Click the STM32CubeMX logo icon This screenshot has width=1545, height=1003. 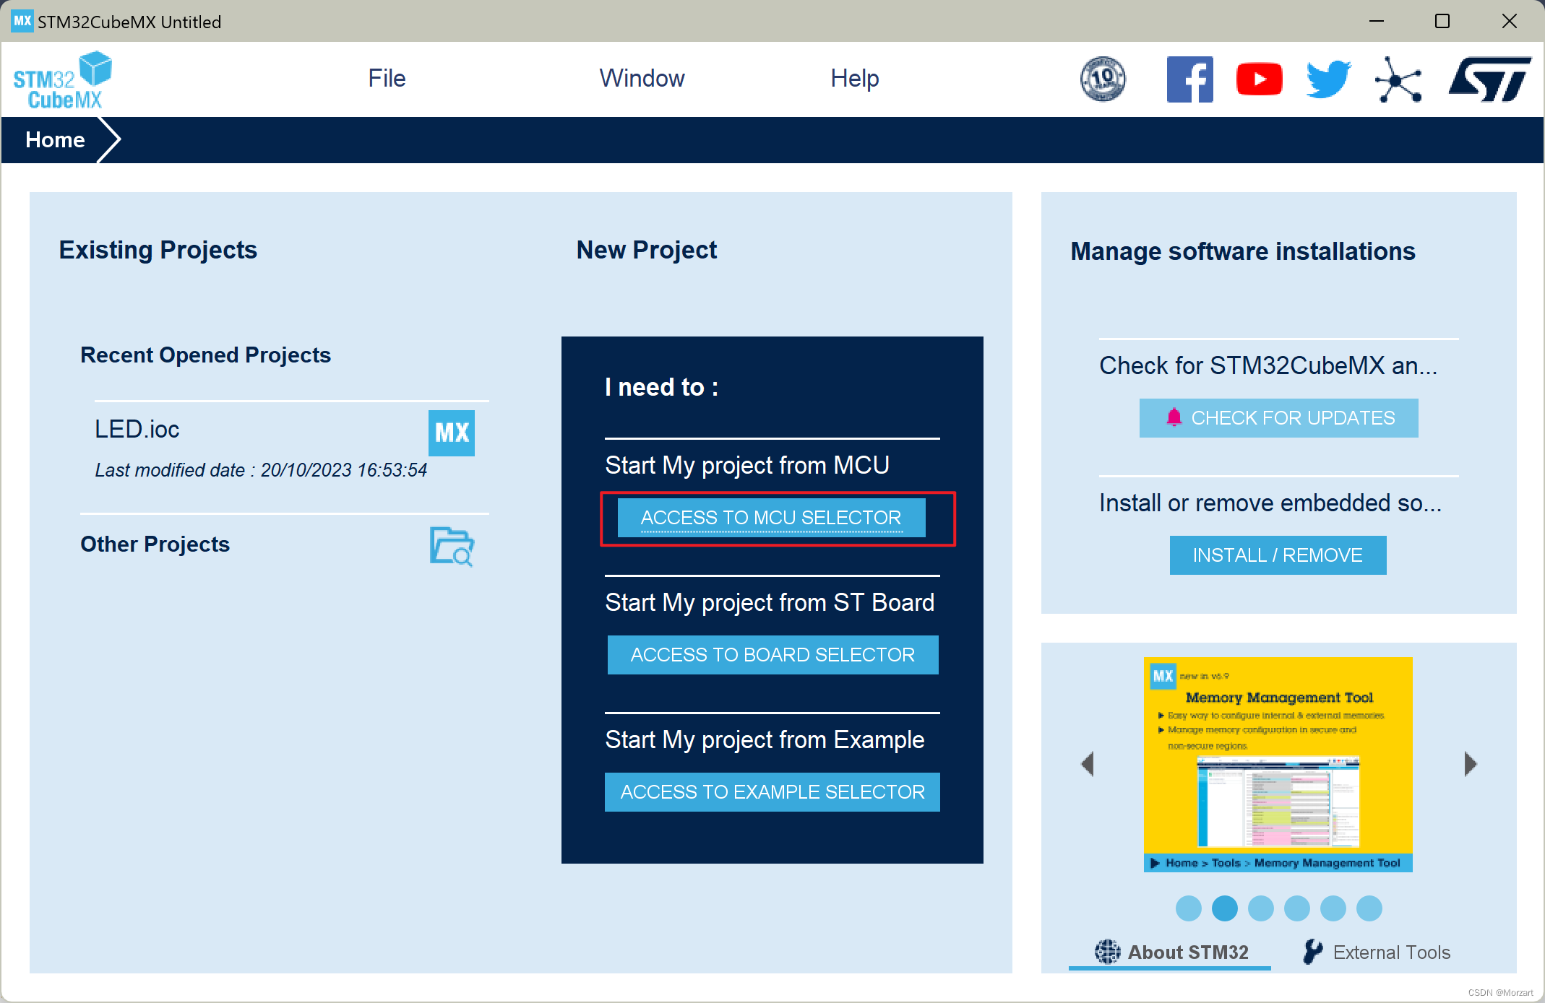63,79
